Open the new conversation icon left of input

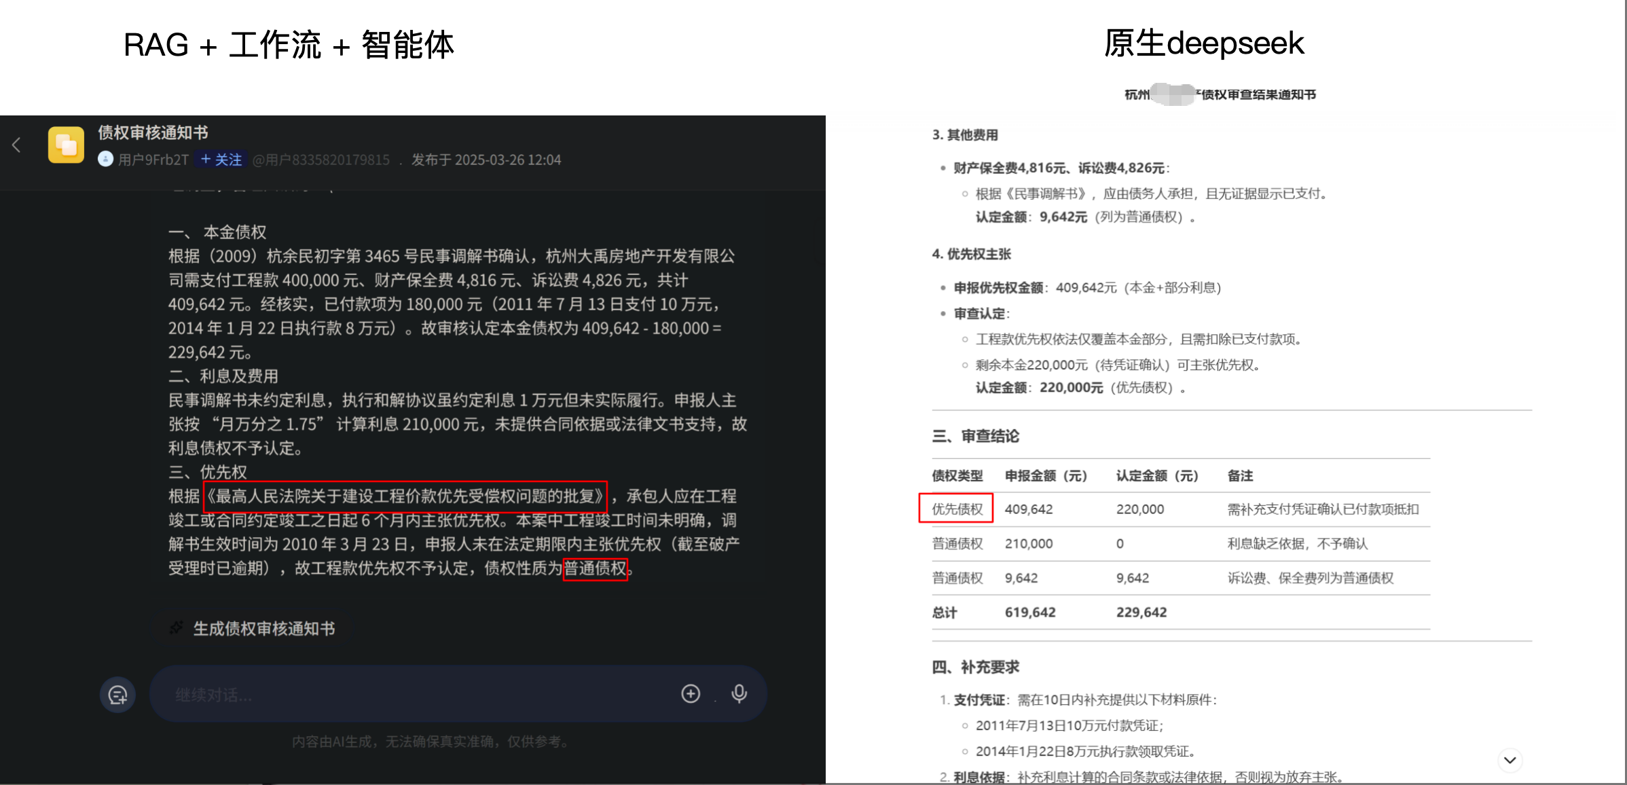117,695
